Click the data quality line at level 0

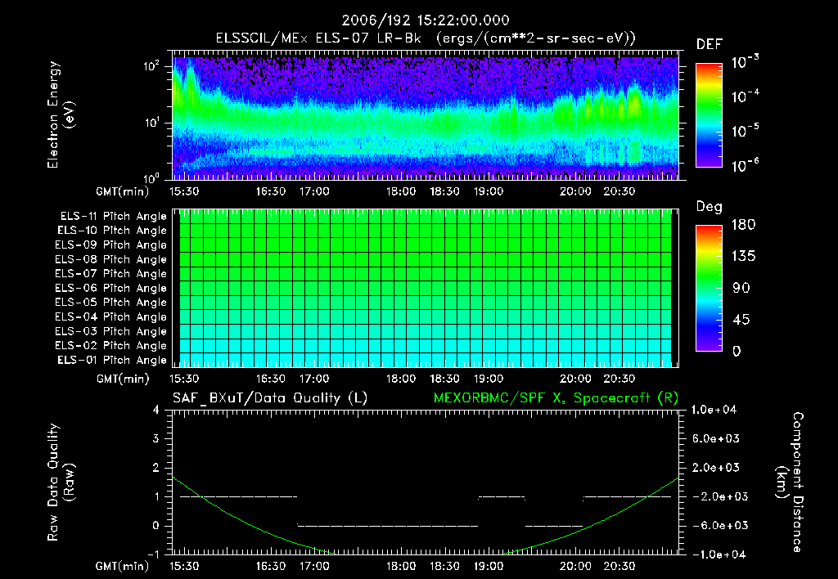click(x=387, y=526)
